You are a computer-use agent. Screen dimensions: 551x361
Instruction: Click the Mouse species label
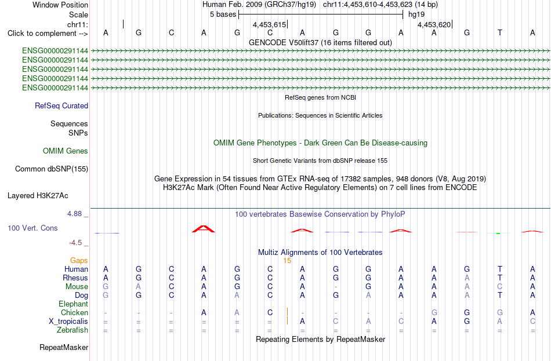(77, 287)
